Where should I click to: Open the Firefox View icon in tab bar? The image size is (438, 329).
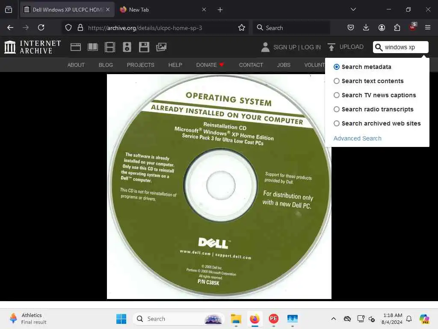(9, 9)
